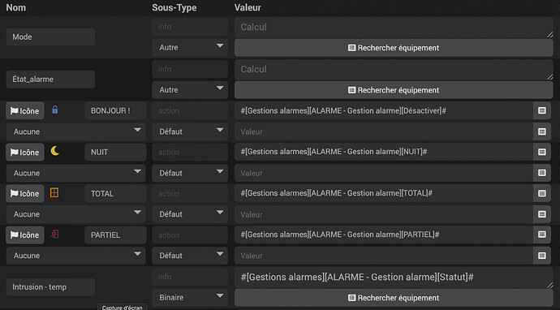Click the Valeur column header
The image size is (560, 310).
click(248, 7)
